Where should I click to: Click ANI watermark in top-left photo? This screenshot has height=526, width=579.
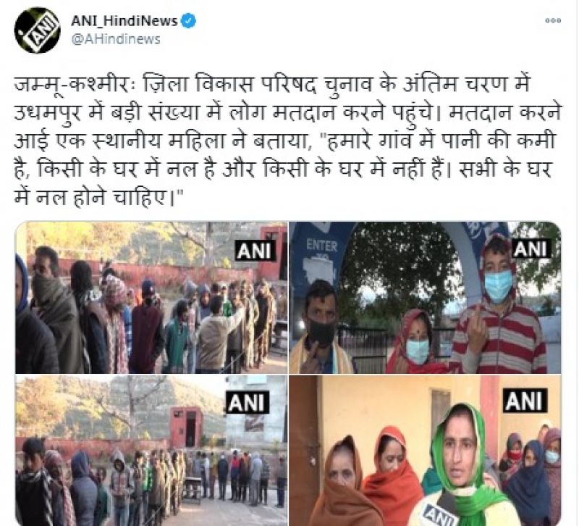point(255,251)
